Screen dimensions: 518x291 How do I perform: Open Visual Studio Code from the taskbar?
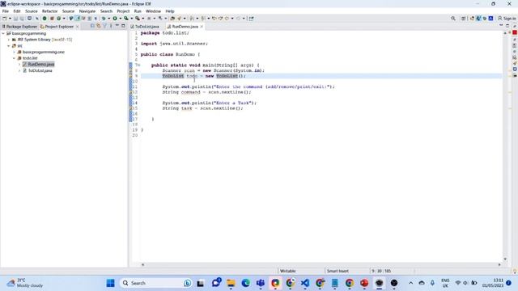tap(305, 283)
